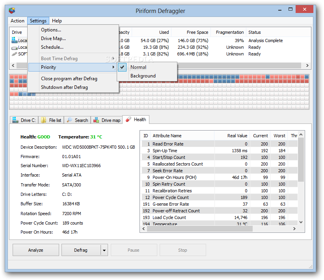This screenshot has width=324, height=280.
Task: Select Power-On Hours (POH) row
Action: coord(220,177)
